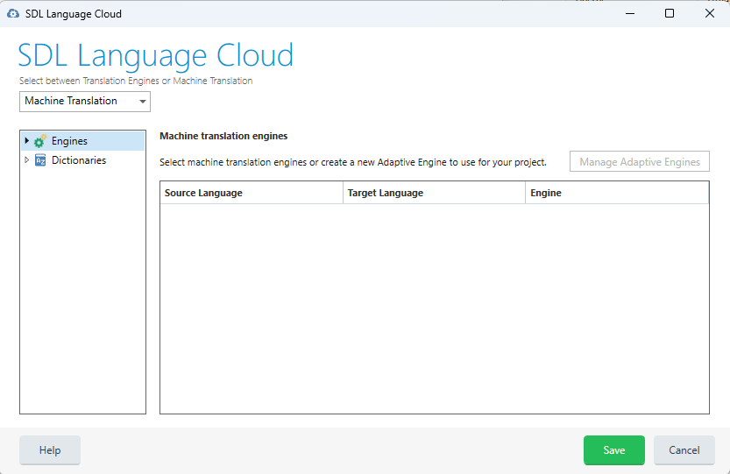This screenshot has height=474, width=730.
Task: Sort by Source Language column header
Action: 252,193
